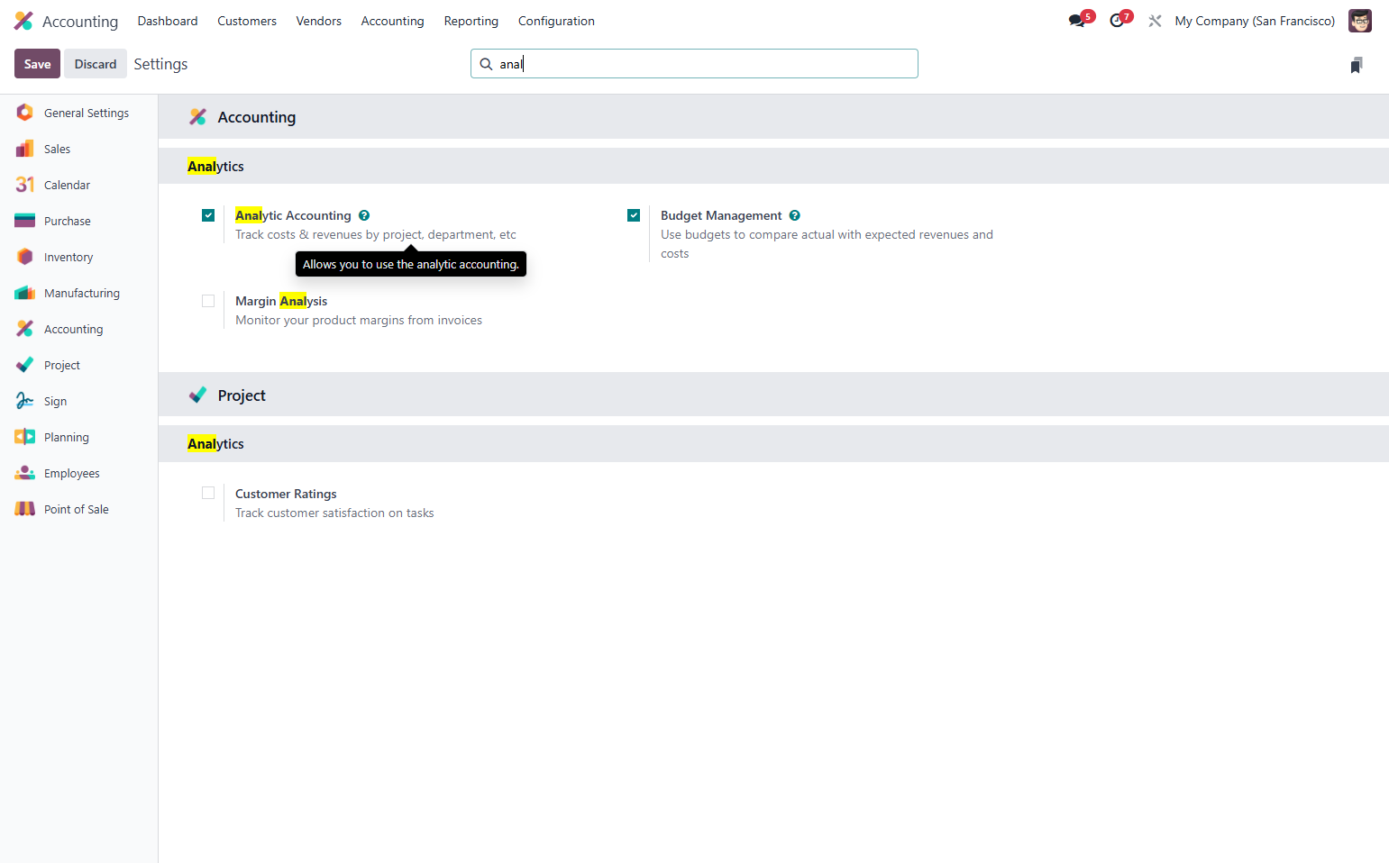This screenshot has height=863, width=1389.
Task: Click Accounting section header icon
Action: click(x=197, y=117)
